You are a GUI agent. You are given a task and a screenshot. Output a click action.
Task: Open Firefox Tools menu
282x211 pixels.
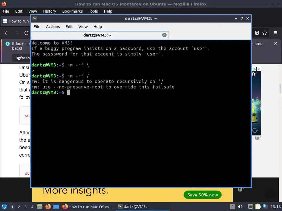pyautogui.click(x=93, y=11)
